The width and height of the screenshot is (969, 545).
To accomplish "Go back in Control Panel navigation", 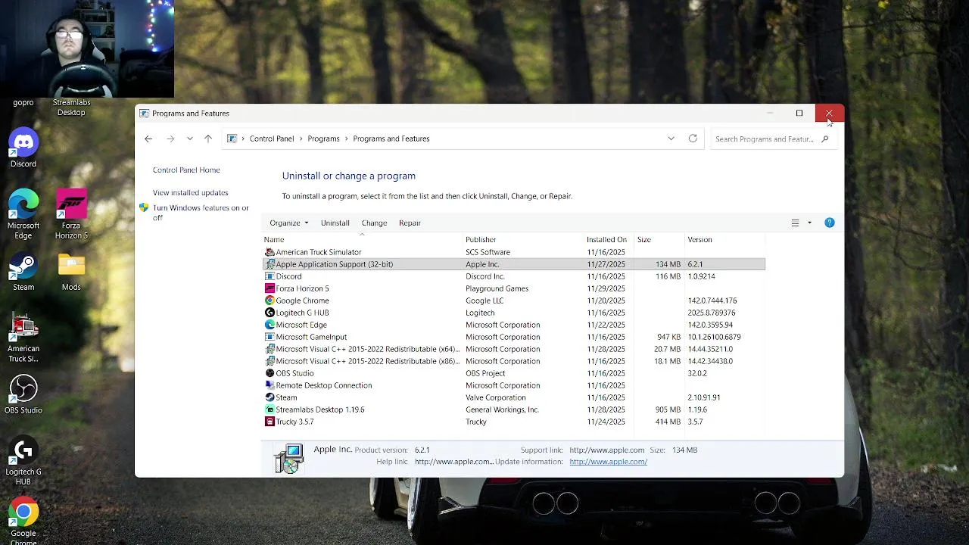I will point(148,139).
